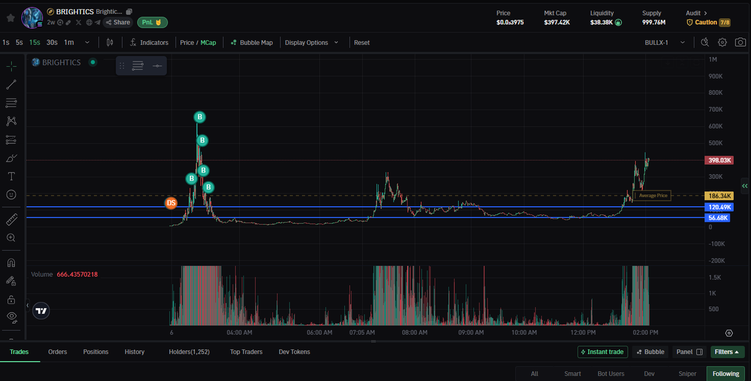Switch to the Trades tab

(x=19, y=352)
